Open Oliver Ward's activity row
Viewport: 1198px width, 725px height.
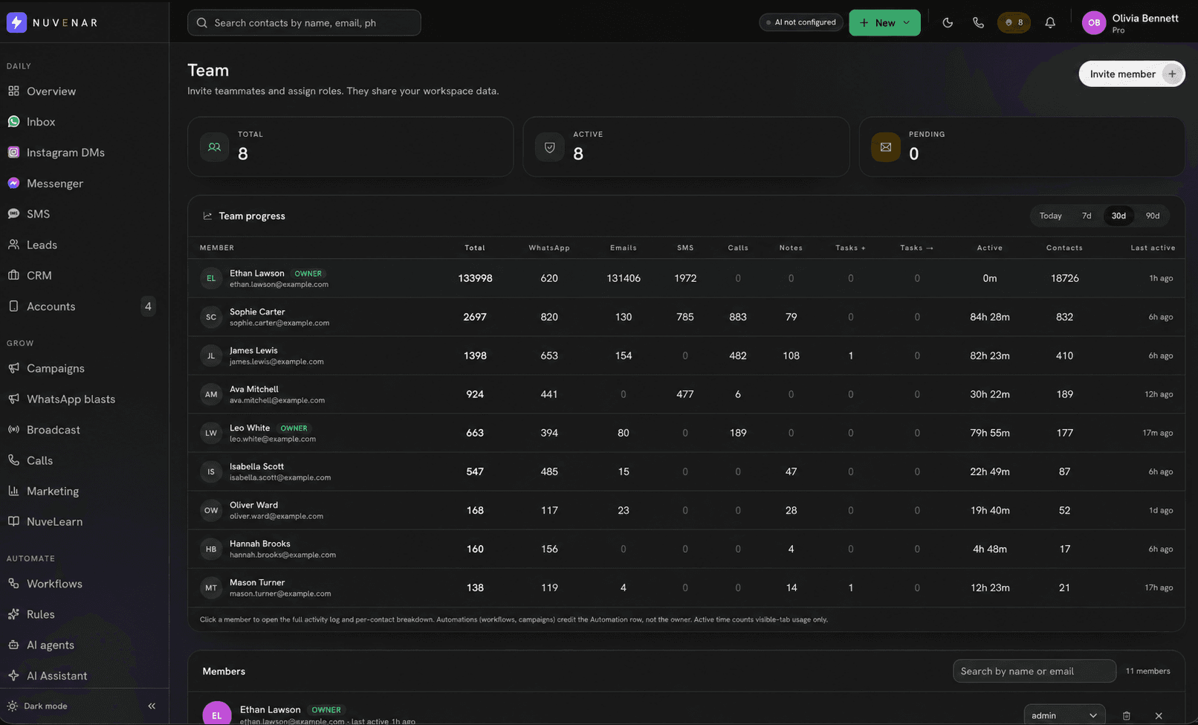[686, 510]
